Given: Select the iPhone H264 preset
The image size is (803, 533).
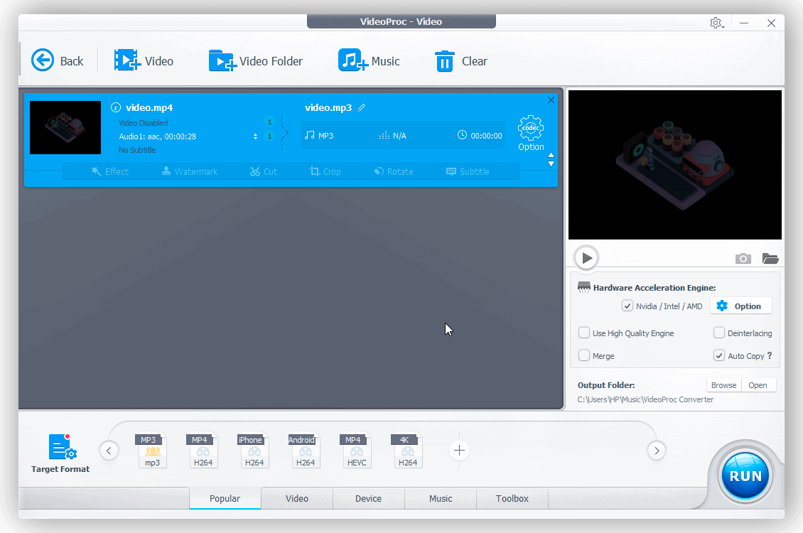Looking at the screenshot, I should (x=254, y=451).
